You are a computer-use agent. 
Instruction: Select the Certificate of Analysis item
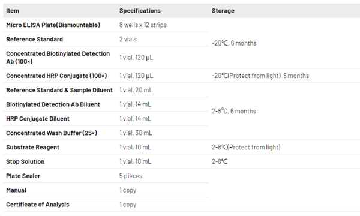point(38,205)
